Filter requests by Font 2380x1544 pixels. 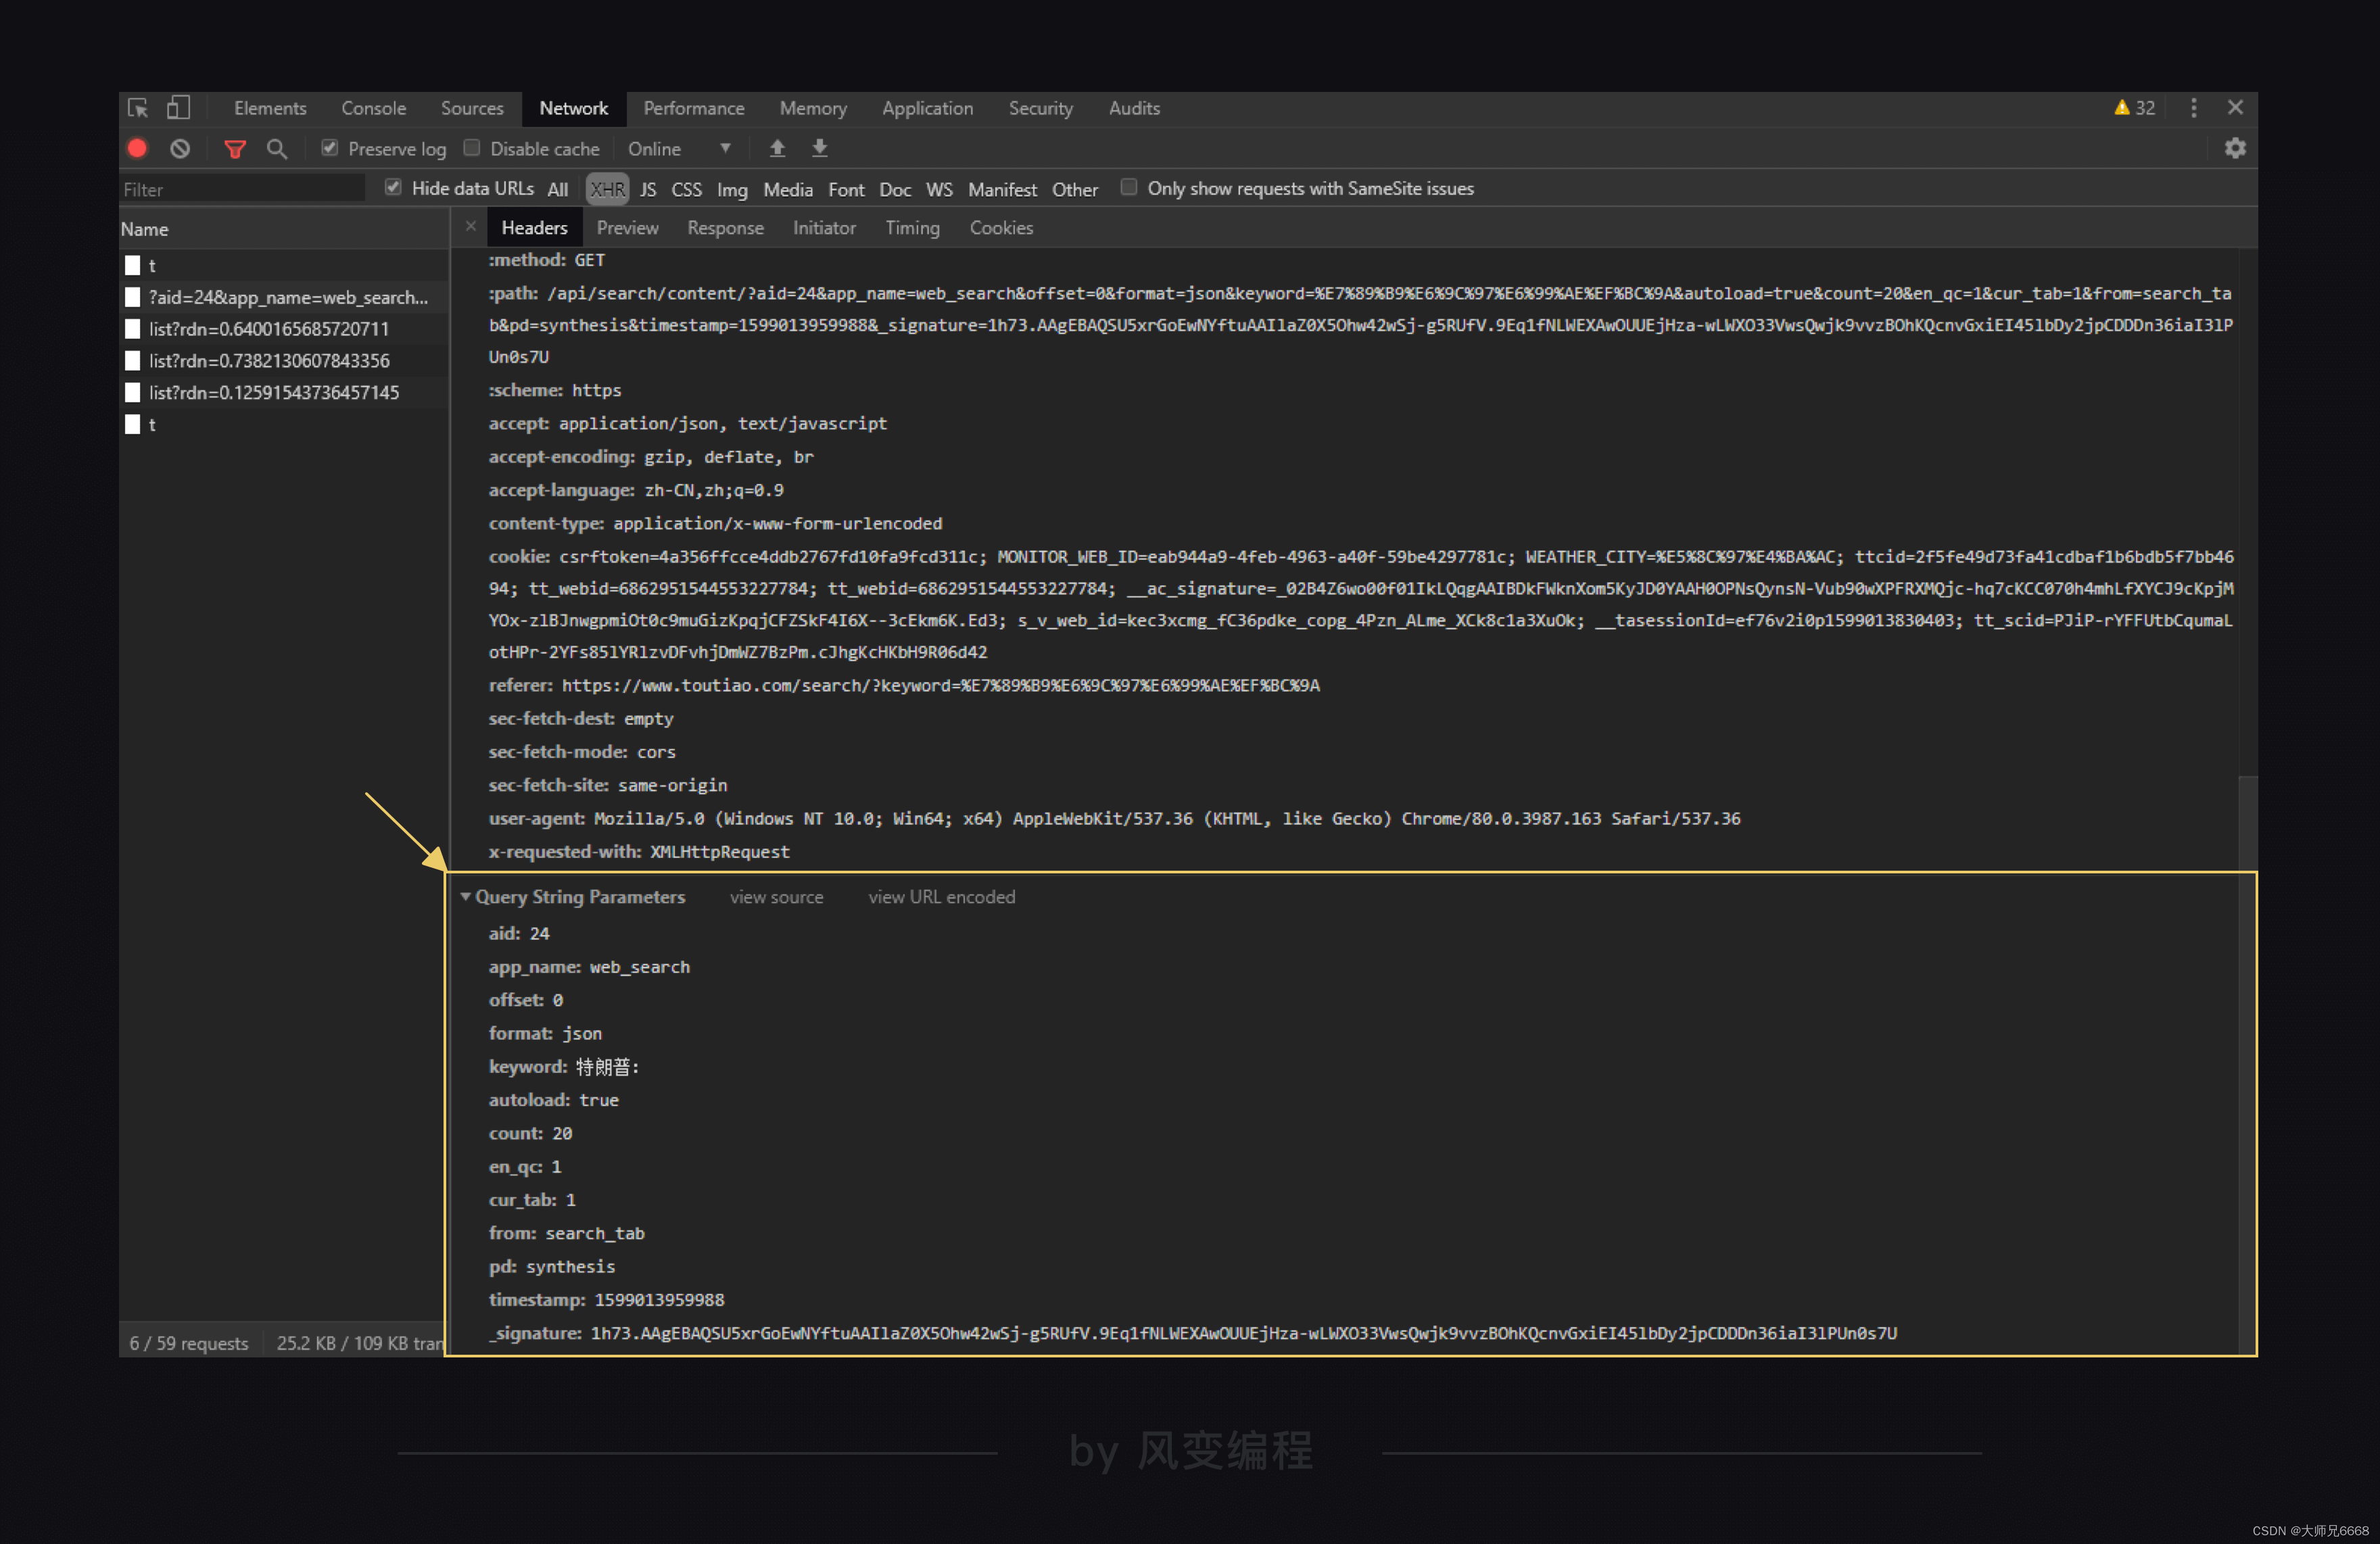tap(846, 189)
